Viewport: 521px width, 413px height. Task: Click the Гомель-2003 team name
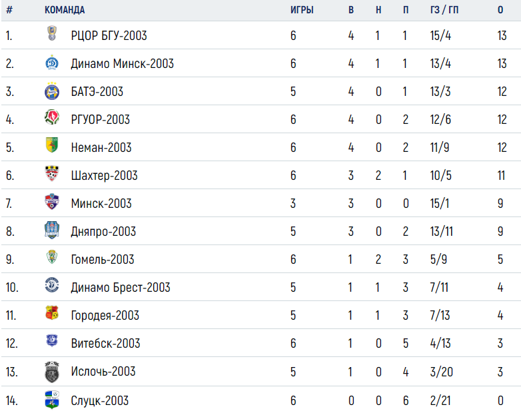[103, 259]
